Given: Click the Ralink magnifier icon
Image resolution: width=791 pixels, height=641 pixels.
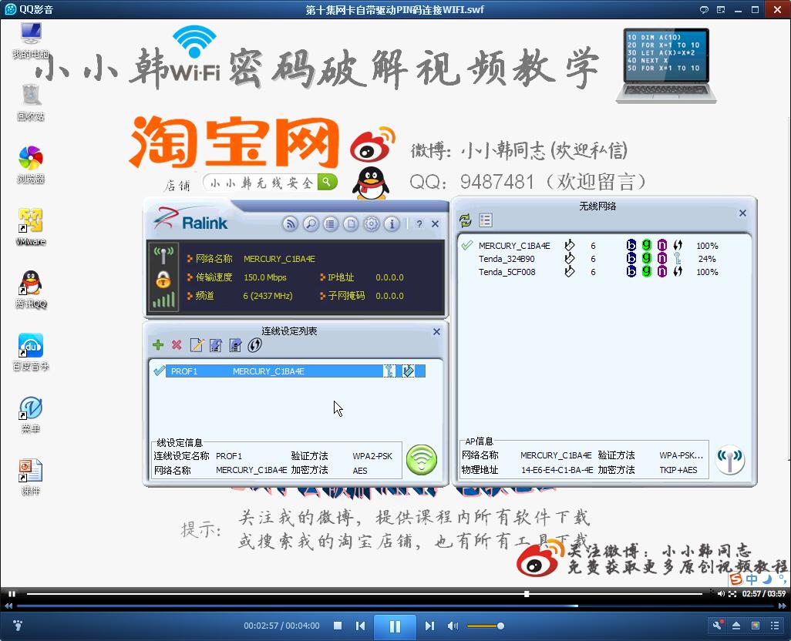Looking at the screenshot, I should [x=310, y=223].
